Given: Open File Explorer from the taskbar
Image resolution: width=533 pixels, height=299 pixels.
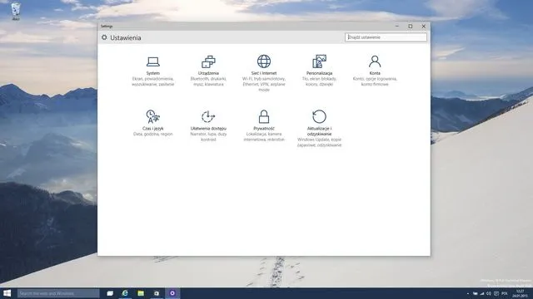Looking at the screenshot, I should click(141, 293).
